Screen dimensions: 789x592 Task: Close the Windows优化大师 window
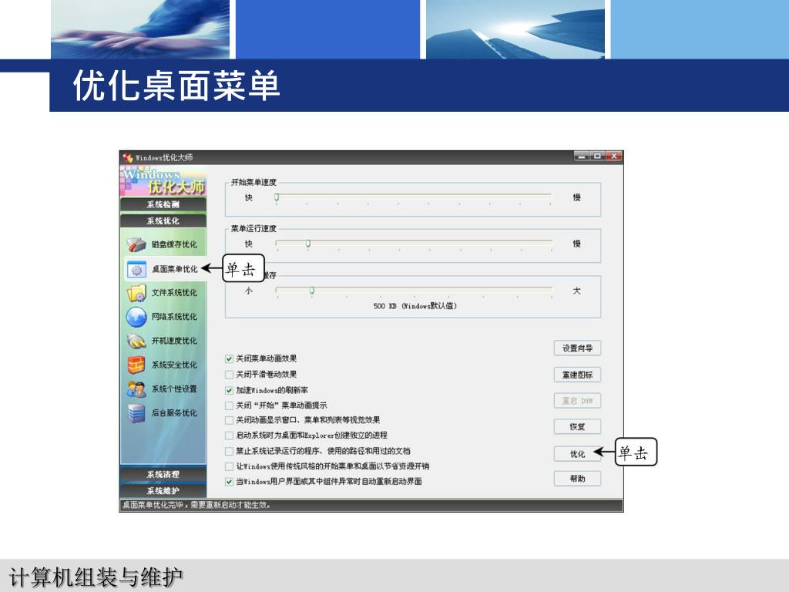point(614,156)
